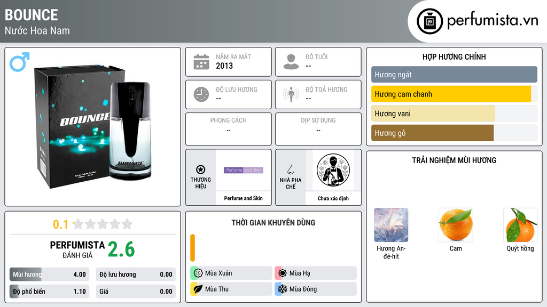Open the Hương An-đê-hít note thumbnail

click(391, 225)
